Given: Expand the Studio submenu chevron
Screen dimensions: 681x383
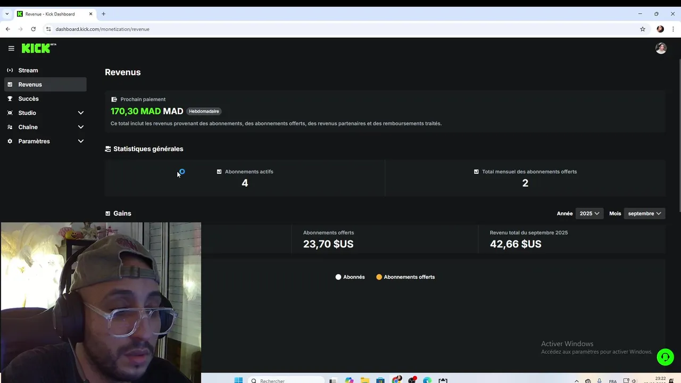Looking at the screenshot, I should (x=81, y=113).
